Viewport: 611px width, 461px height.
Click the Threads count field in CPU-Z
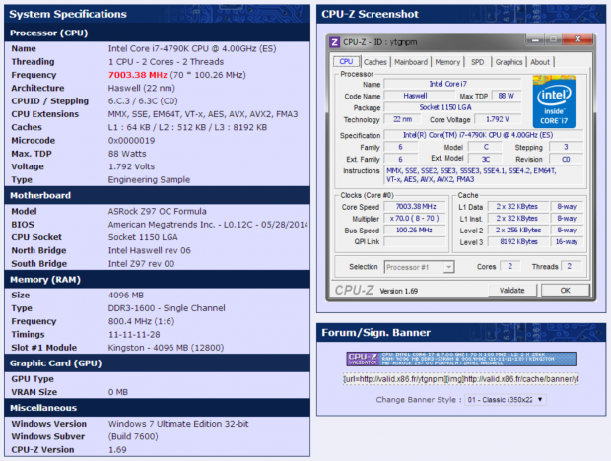click(x=570, y=266)
